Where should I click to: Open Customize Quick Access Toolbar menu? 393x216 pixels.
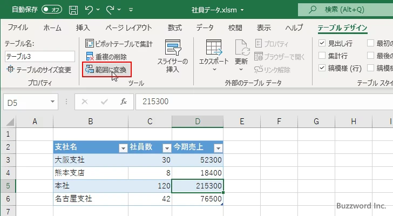coord(131,10)
